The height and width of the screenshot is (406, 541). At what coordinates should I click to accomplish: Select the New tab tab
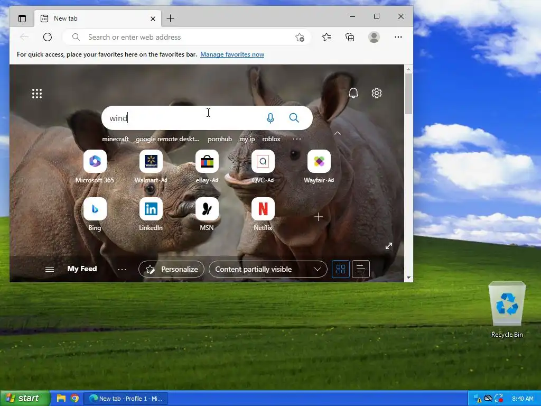point(97,19)
